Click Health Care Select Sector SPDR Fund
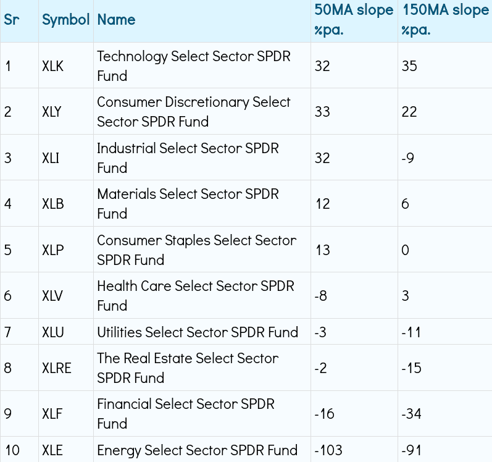The width and height of the screenshot is (492, 462). pyautogui.click(x=195, y=295)
